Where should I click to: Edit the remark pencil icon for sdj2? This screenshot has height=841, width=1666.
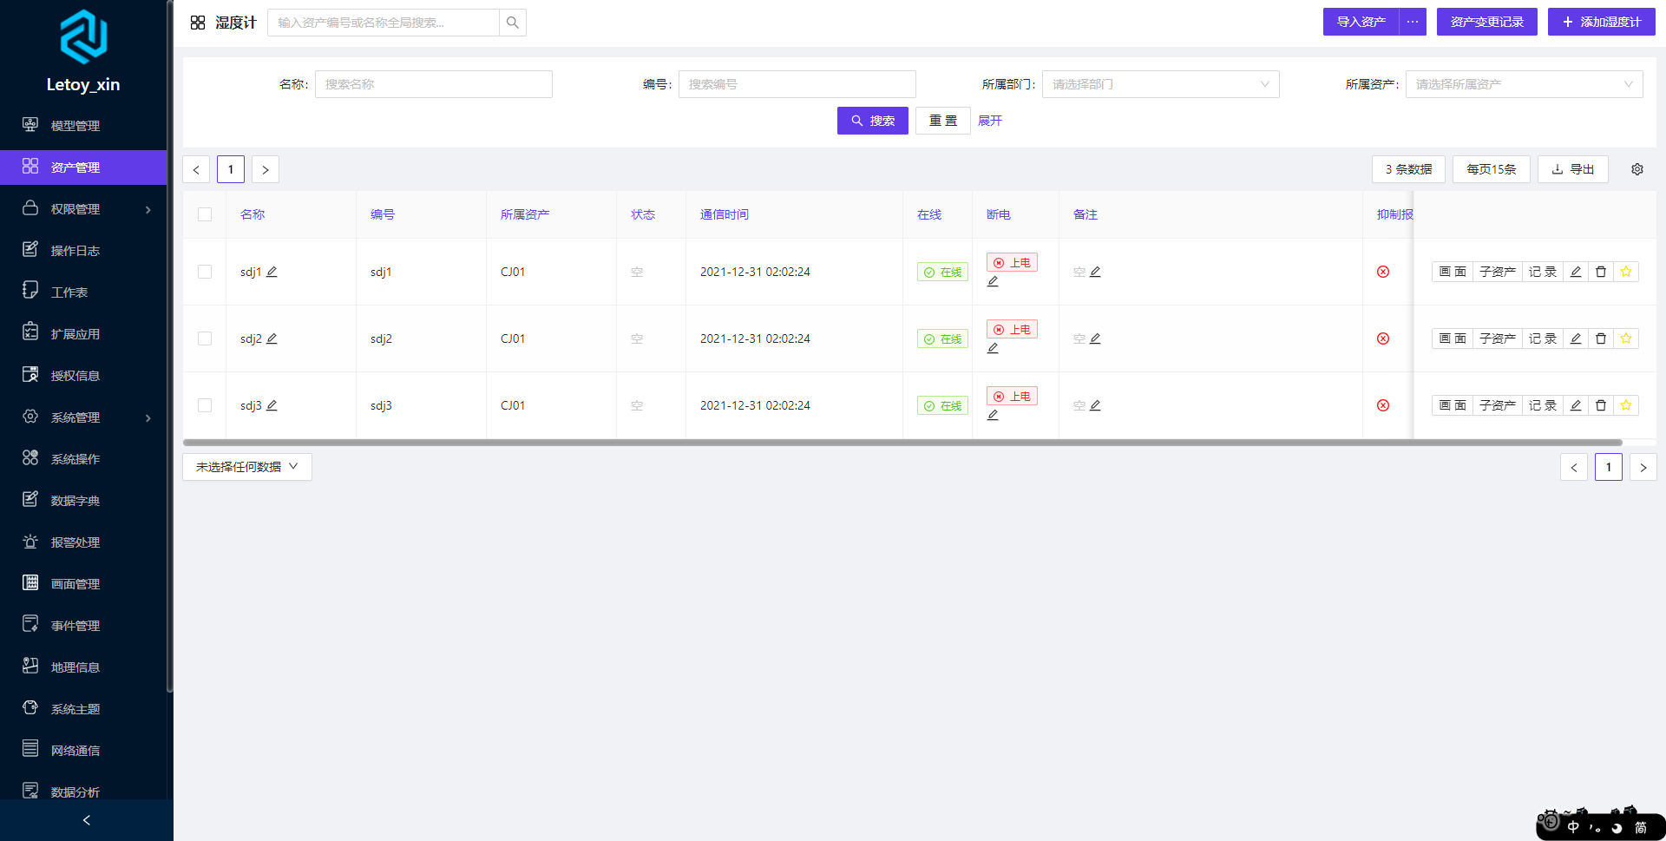tap(1095, 338)
